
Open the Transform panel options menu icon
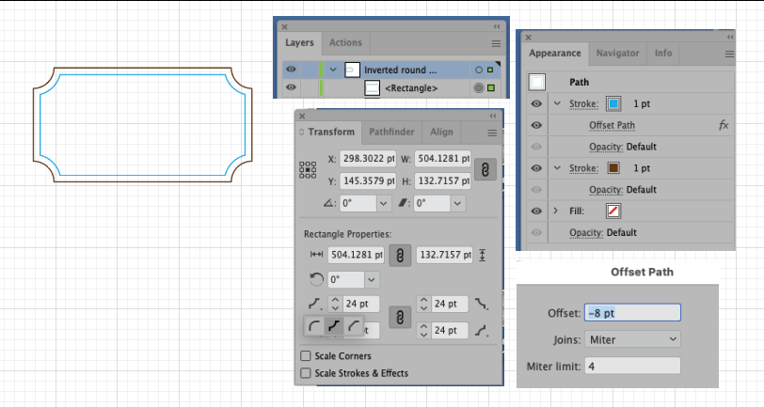[x=492, y=133]
